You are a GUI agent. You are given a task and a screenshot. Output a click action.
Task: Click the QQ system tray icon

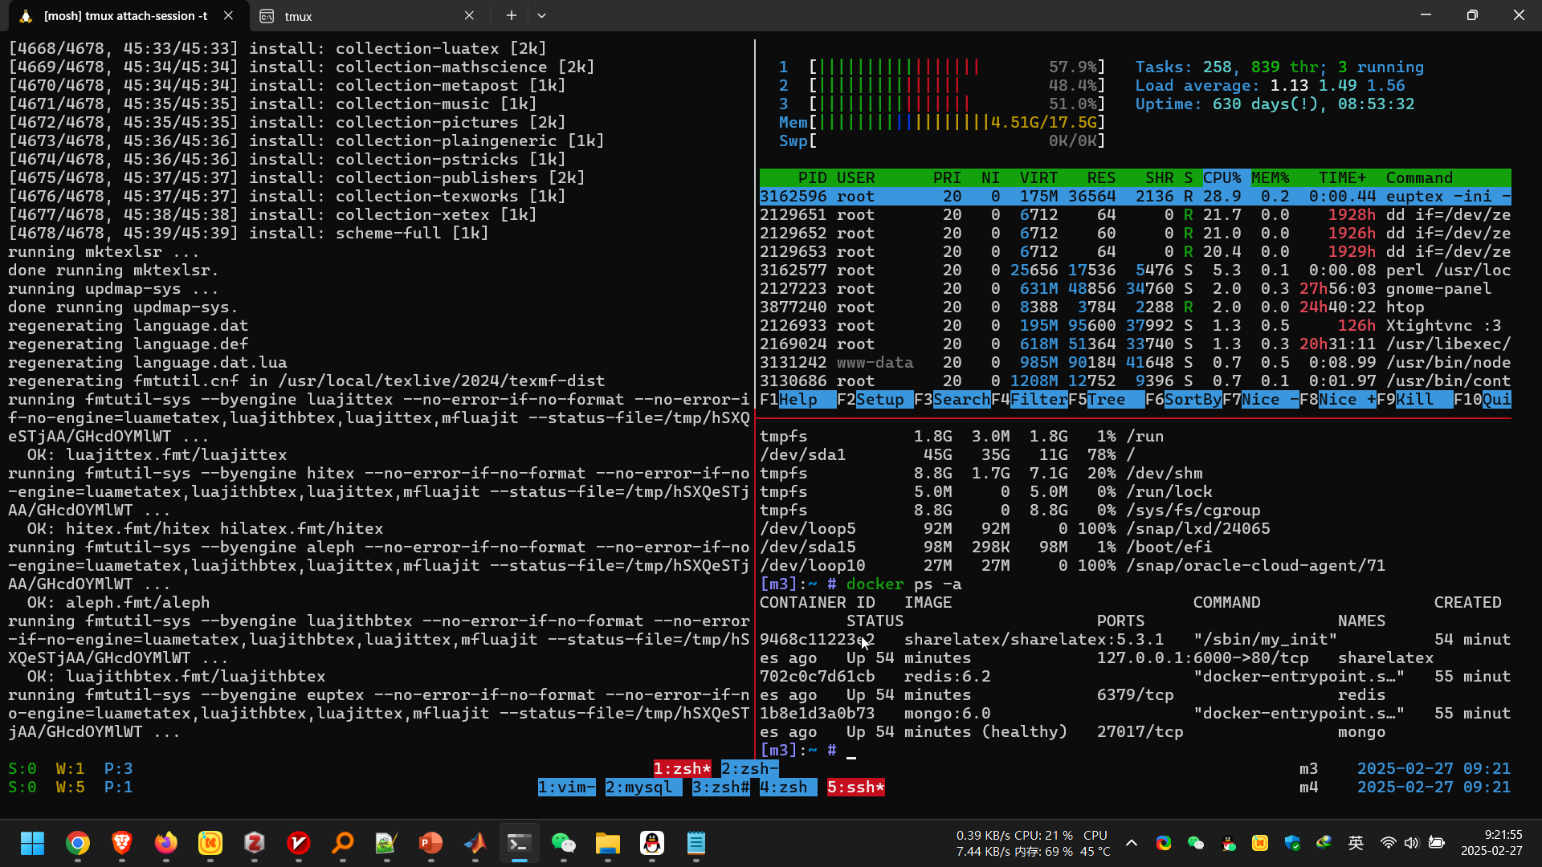pos(1228,843)
